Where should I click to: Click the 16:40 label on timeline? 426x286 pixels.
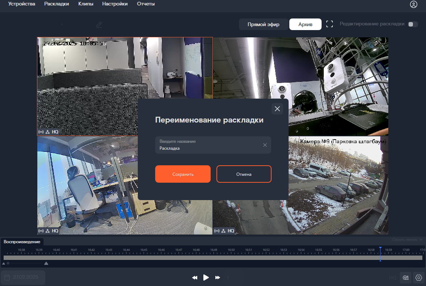(56, 250)
